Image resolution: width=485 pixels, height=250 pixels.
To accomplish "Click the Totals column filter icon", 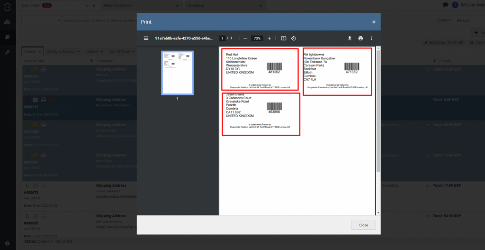I will [x=435, y=61].
